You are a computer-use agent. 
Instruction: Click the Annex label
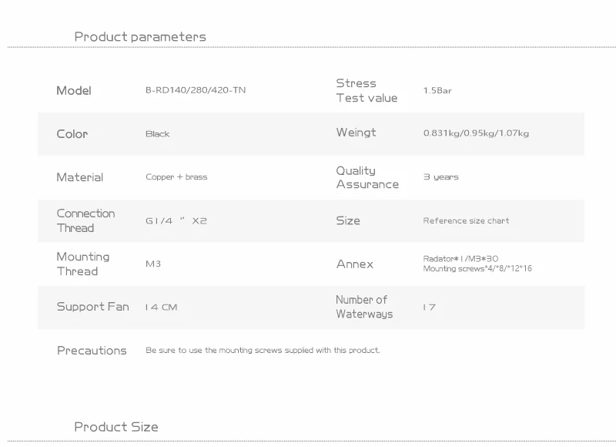tap(354, 264)
